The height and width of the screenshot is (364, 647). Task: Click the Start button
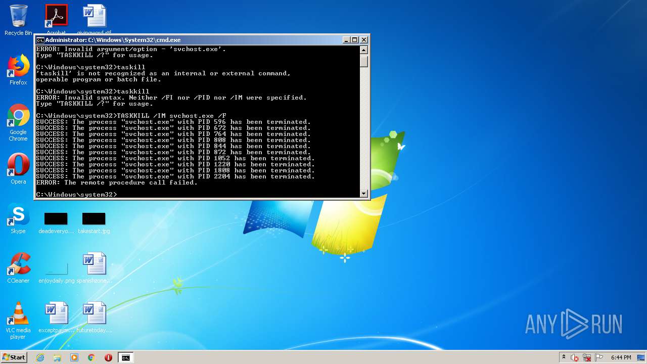tap(14, 357)
